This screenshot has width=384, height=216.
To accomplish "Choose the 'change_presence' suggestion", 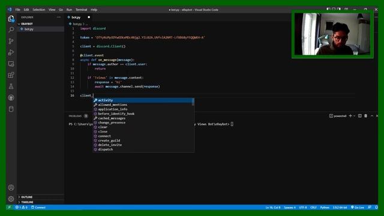I will 143,122.
